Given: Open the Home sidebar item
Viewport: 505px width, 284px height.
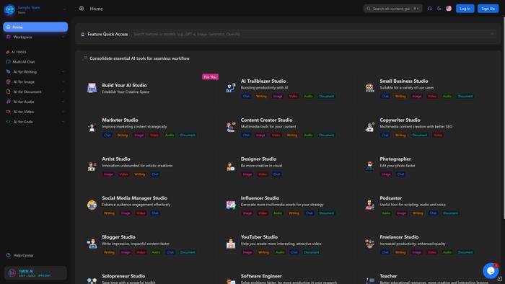Looking at the screenshot, I should pos(35,27).
